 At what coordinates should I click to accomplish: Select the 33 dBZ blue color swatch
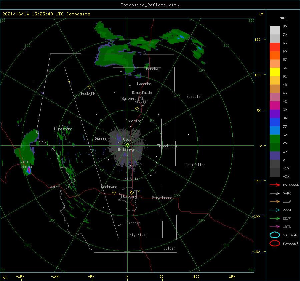click(275, 122)
